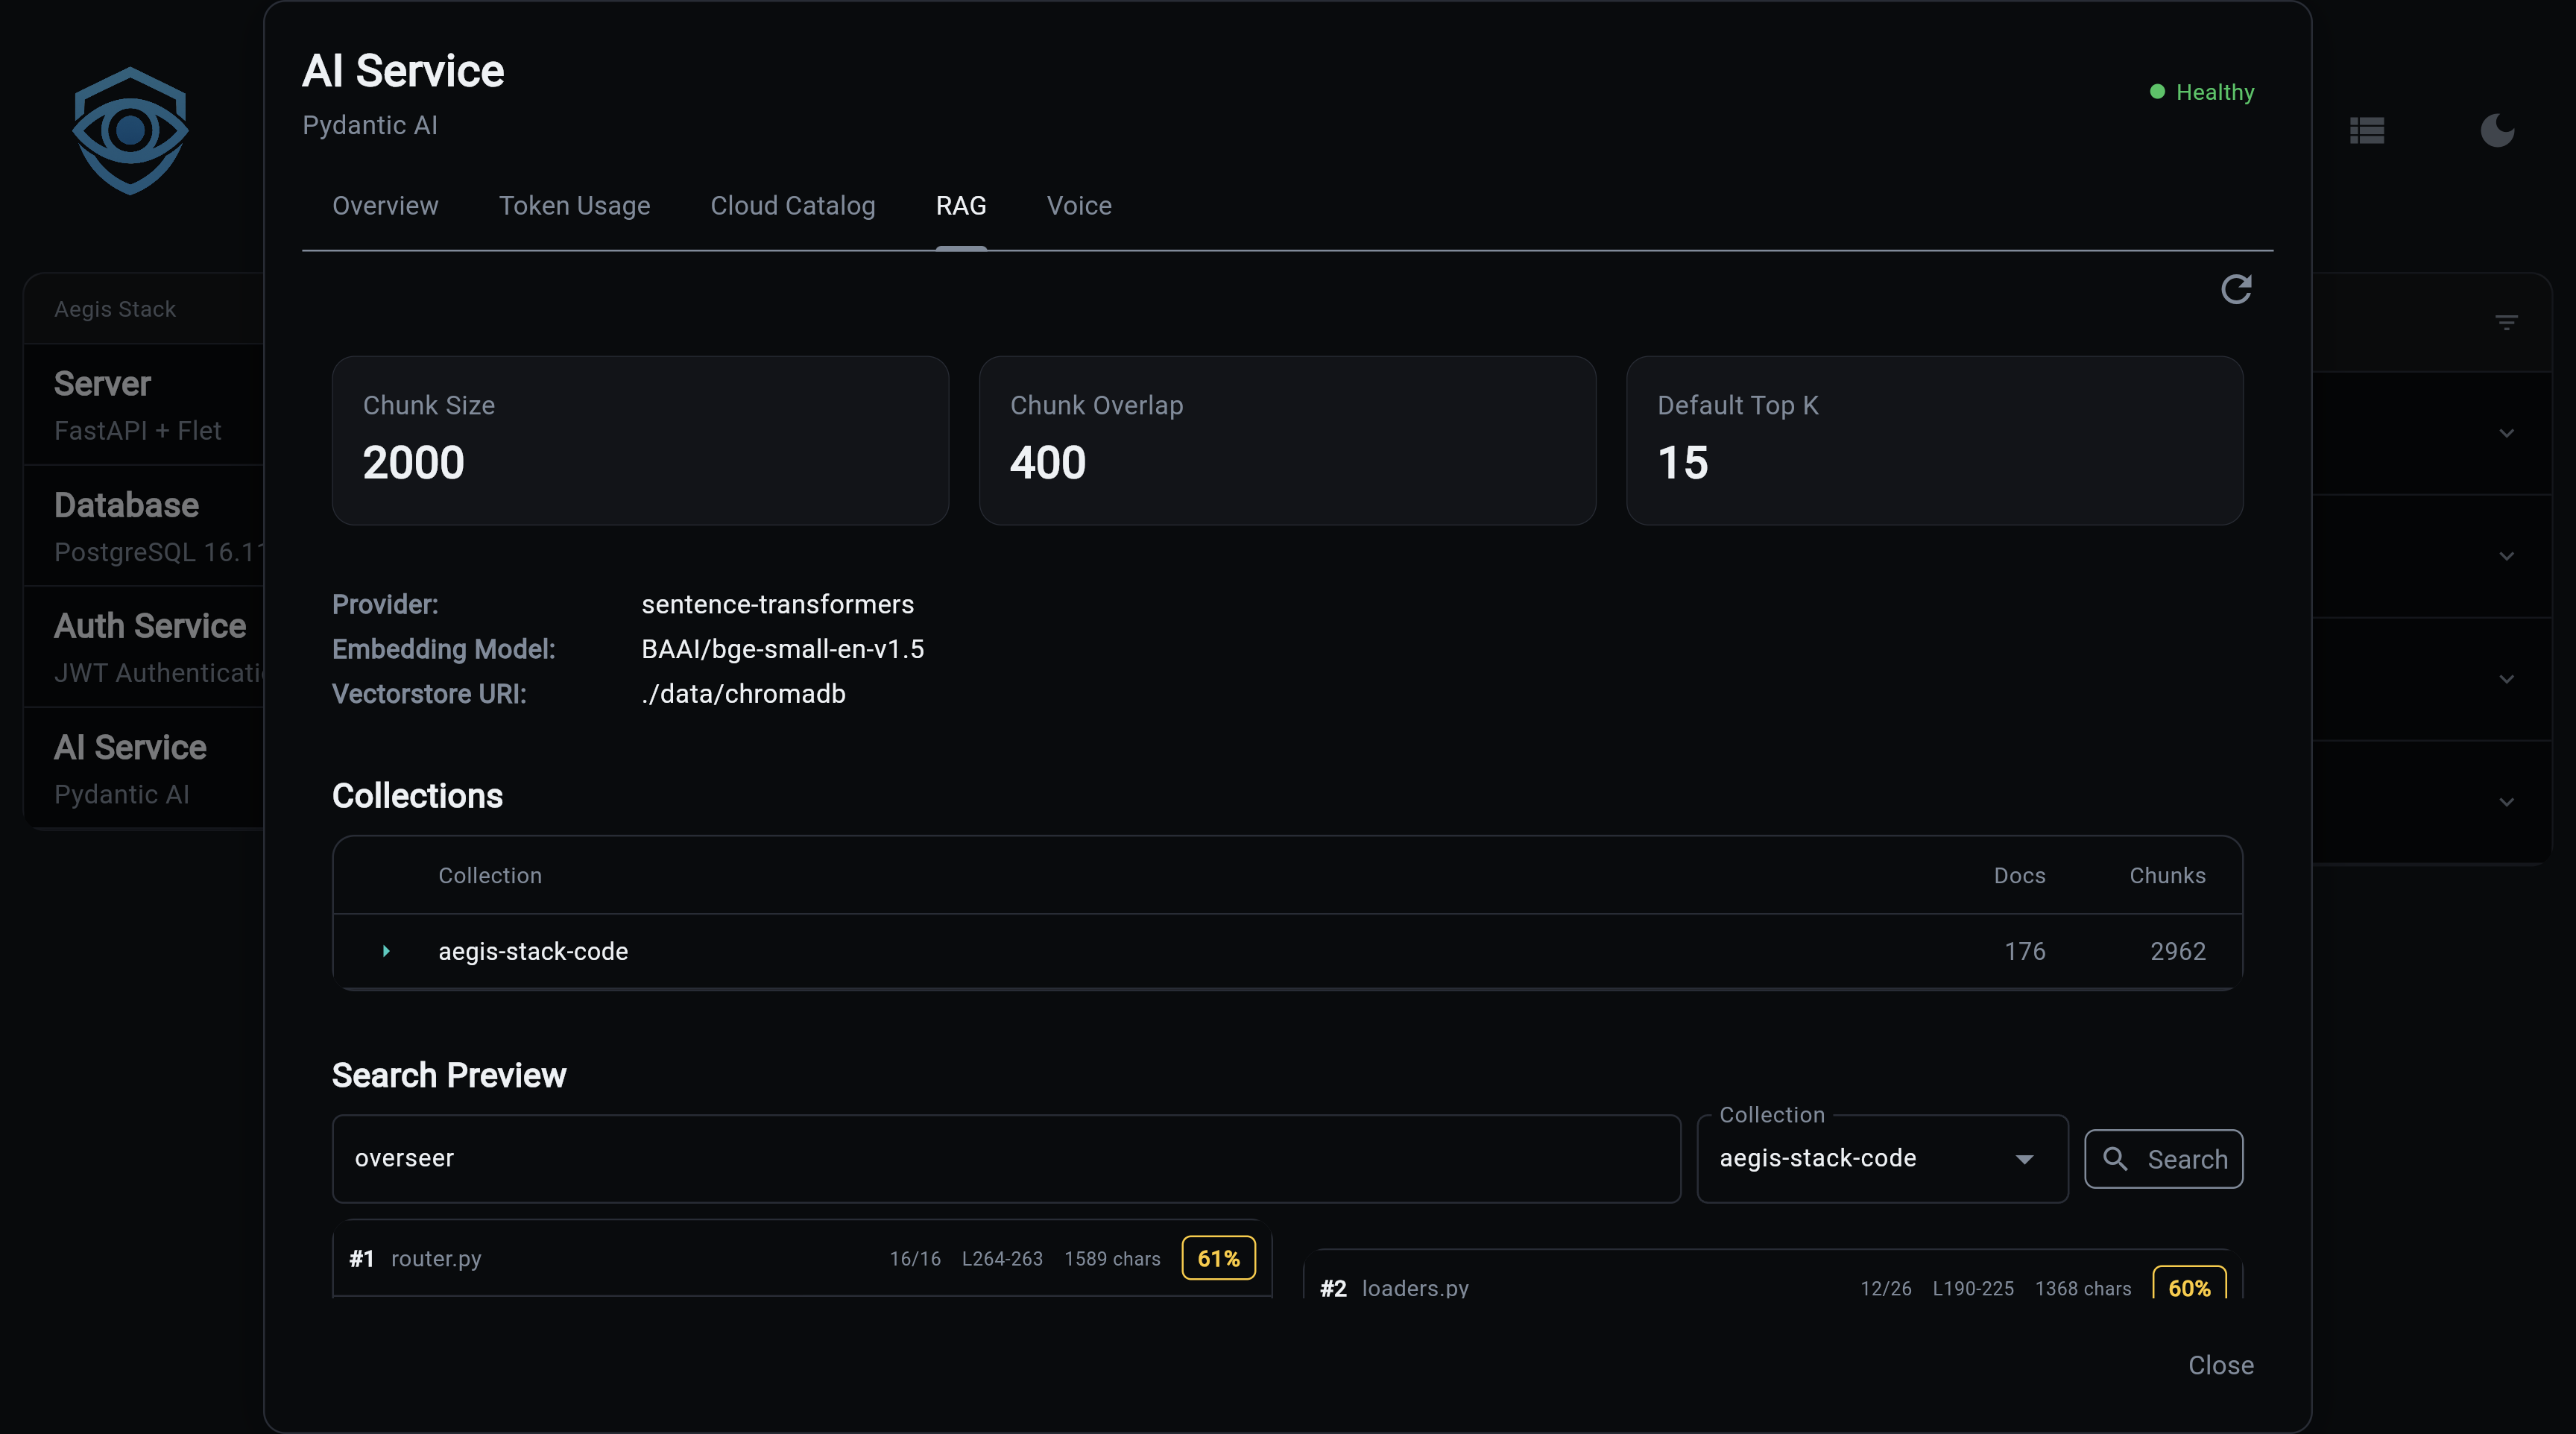Click the RAG refresh icon
This screenshot has width=2576, height=1434.
(2235, 290)
